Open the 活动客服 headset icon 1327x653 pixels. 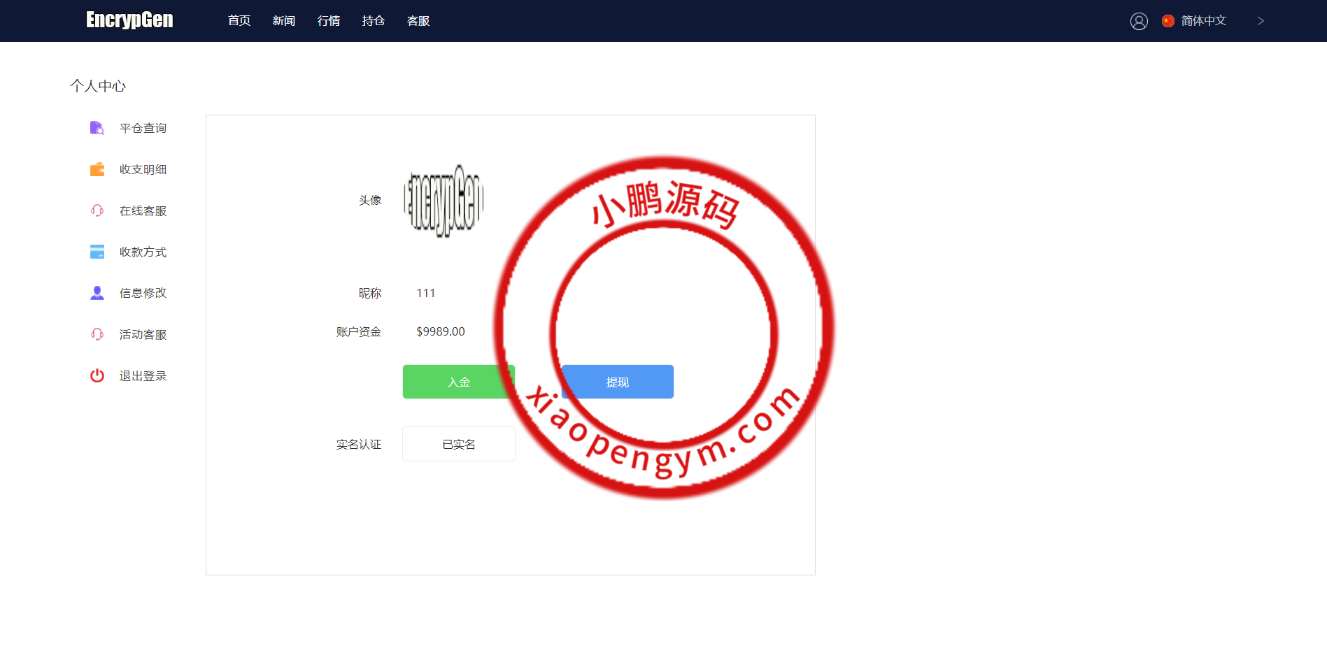pyautogui.click(x=97, y=334)
